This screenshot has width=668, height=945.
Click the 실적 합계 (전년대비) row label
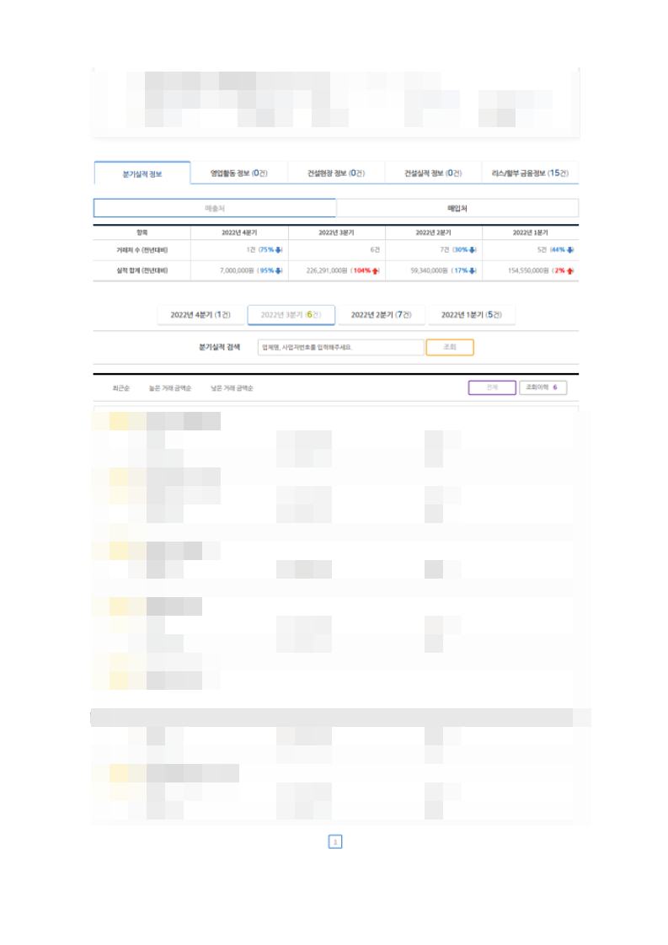tap(142, 270)
